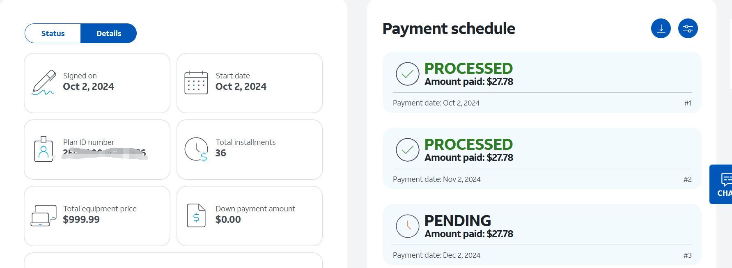Click the Total installments clock icon
This screenshot has height=268, width=732.
point(196,149)
